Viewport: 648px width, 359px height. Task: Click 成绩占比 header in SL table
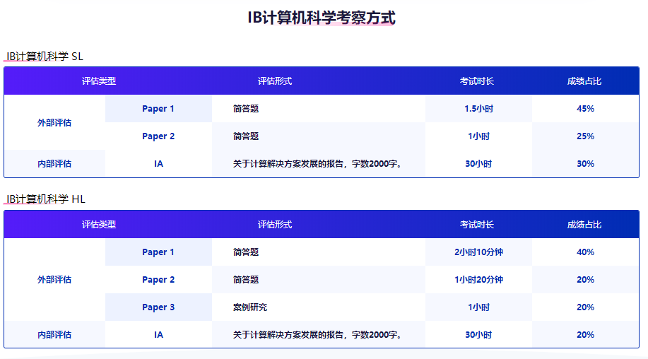(x=584, y=81)
